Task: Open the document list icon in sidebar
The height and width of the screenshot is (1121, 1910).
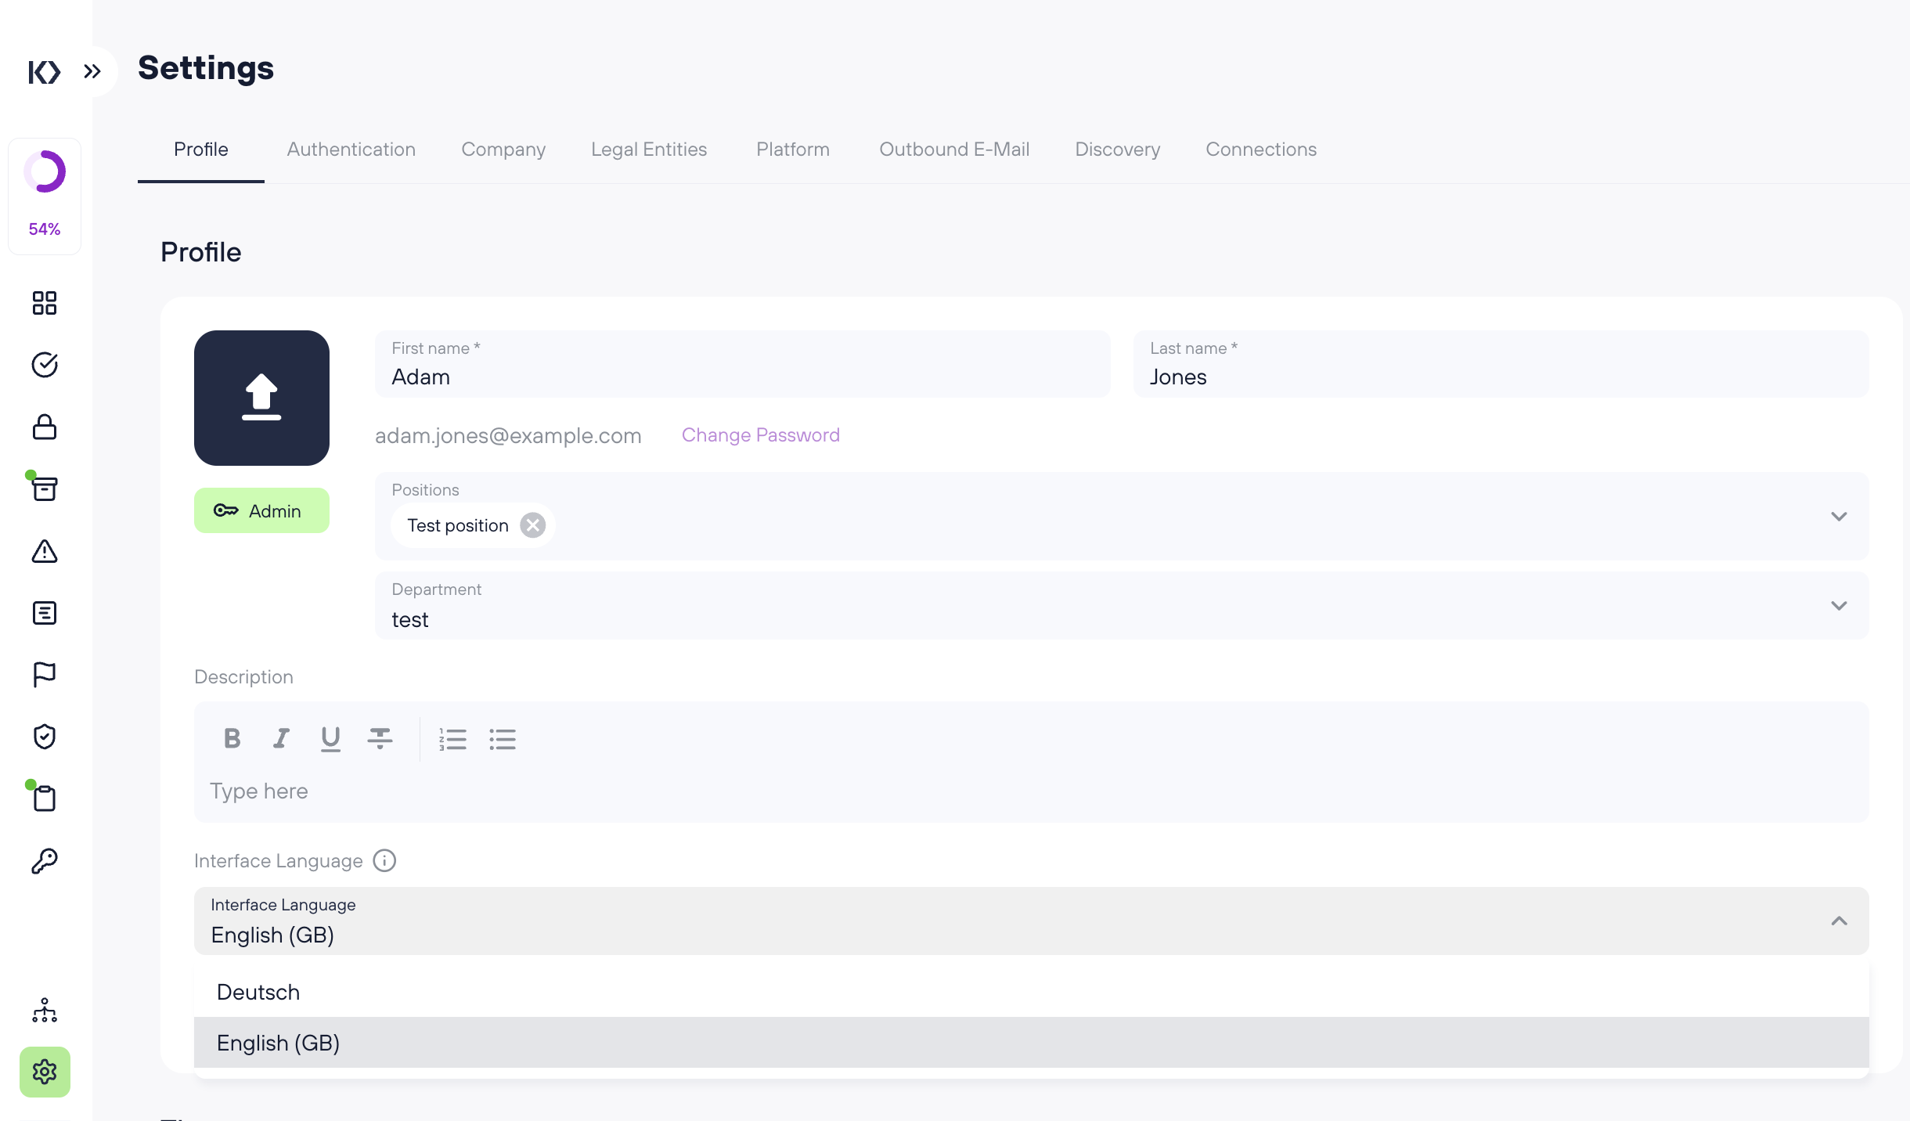Action: click(45, 613)
